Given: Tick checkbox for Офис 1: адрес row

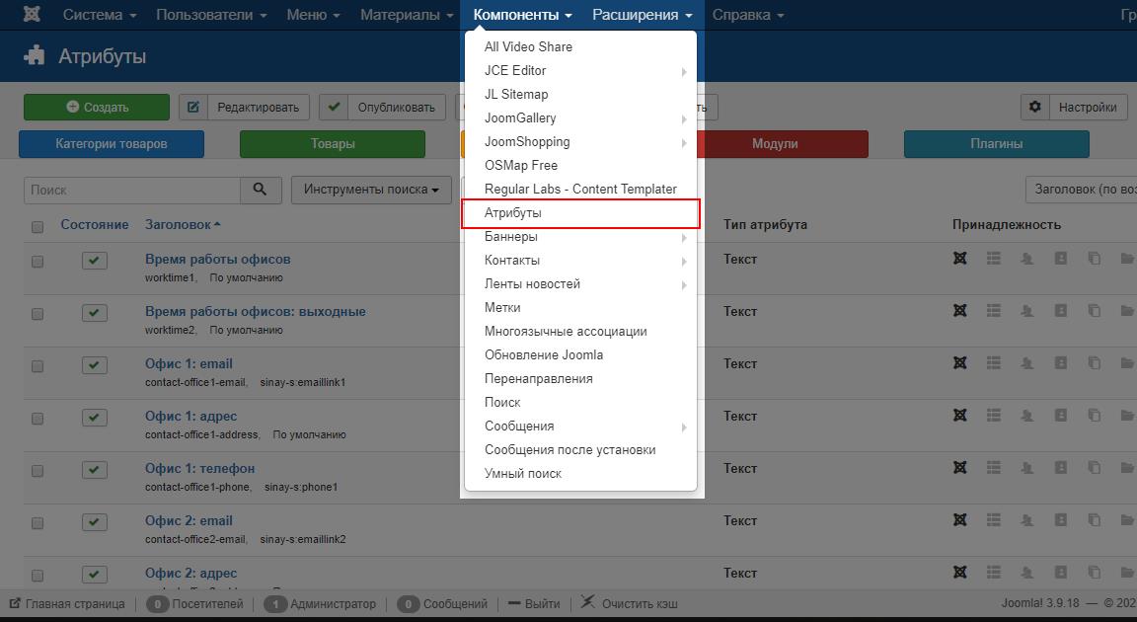Looking at the screenshot, I should (38, 419).
